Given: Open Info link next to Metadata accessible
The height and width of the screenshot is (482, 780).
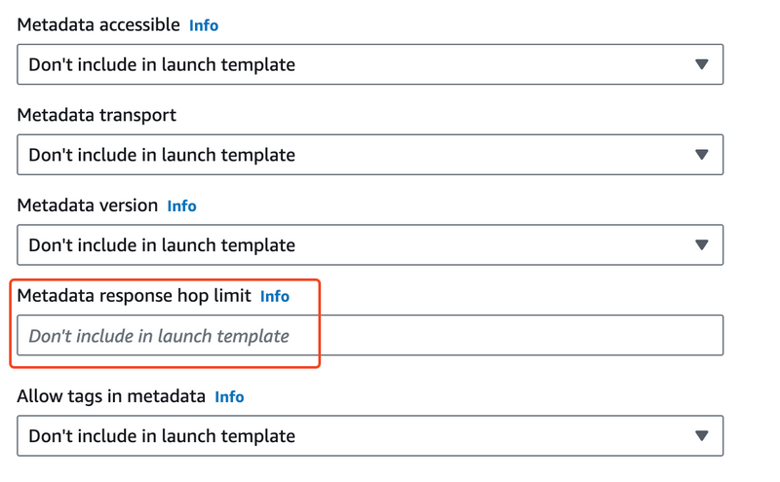Looking at the screenshot, I should pyautogui.click(x=204, y=25).
